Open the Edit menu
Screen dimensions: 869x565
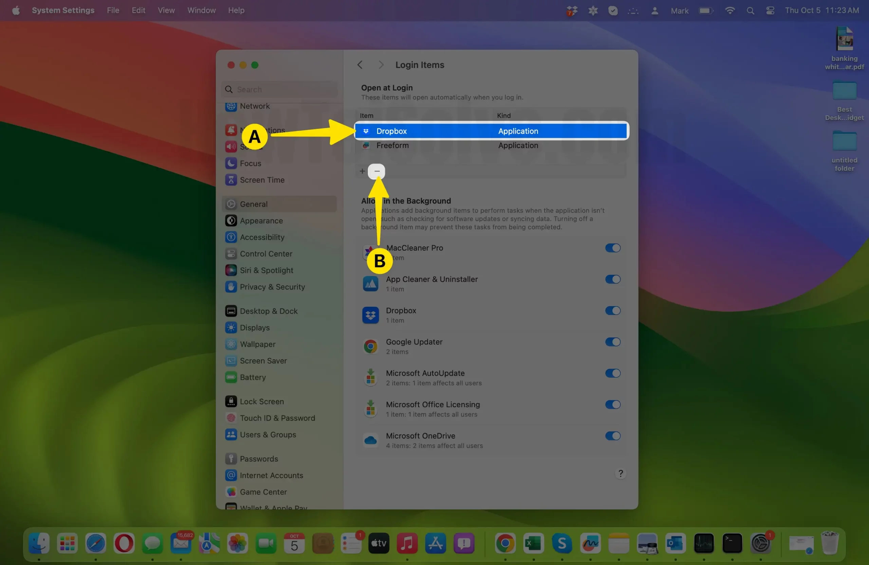[x=138, y=10]
